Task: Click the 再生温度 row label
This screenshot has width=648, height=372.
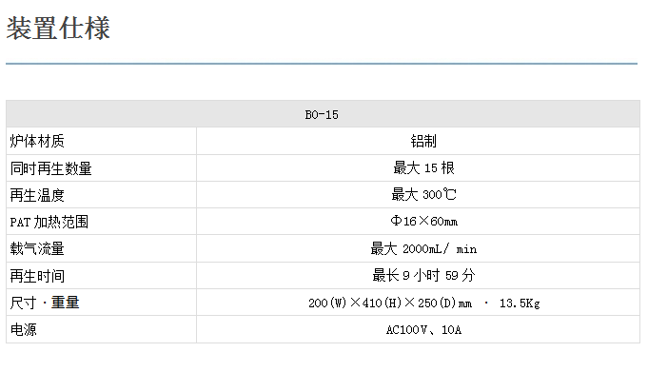Action: pos(37,195)
